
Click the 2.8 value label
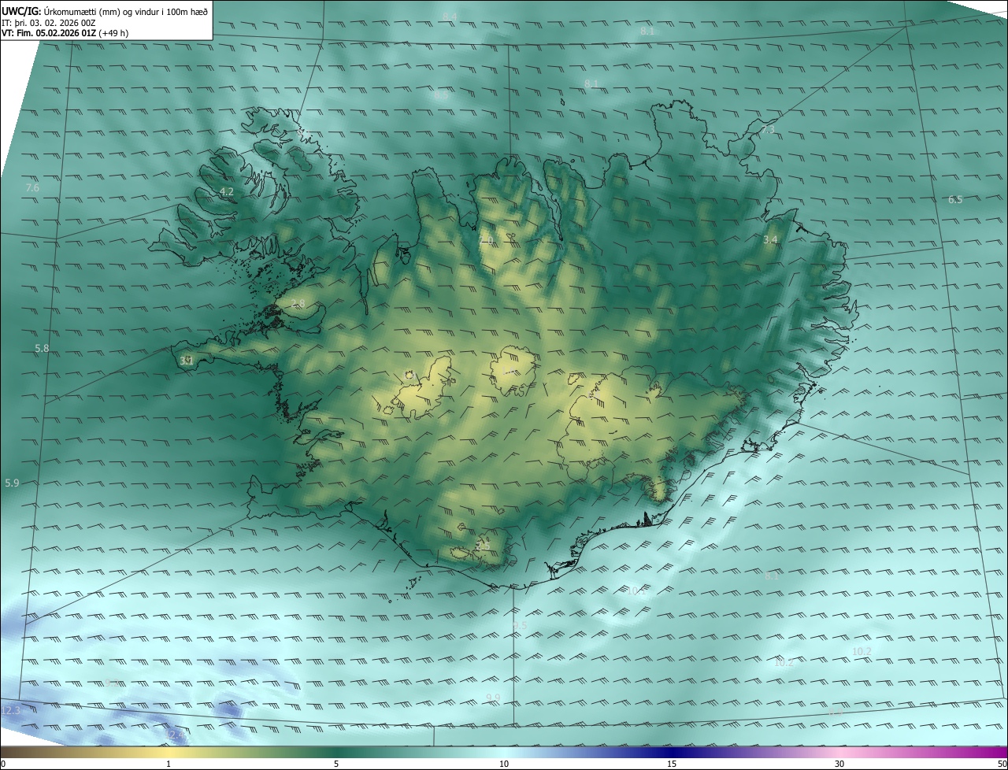point(298,304)
